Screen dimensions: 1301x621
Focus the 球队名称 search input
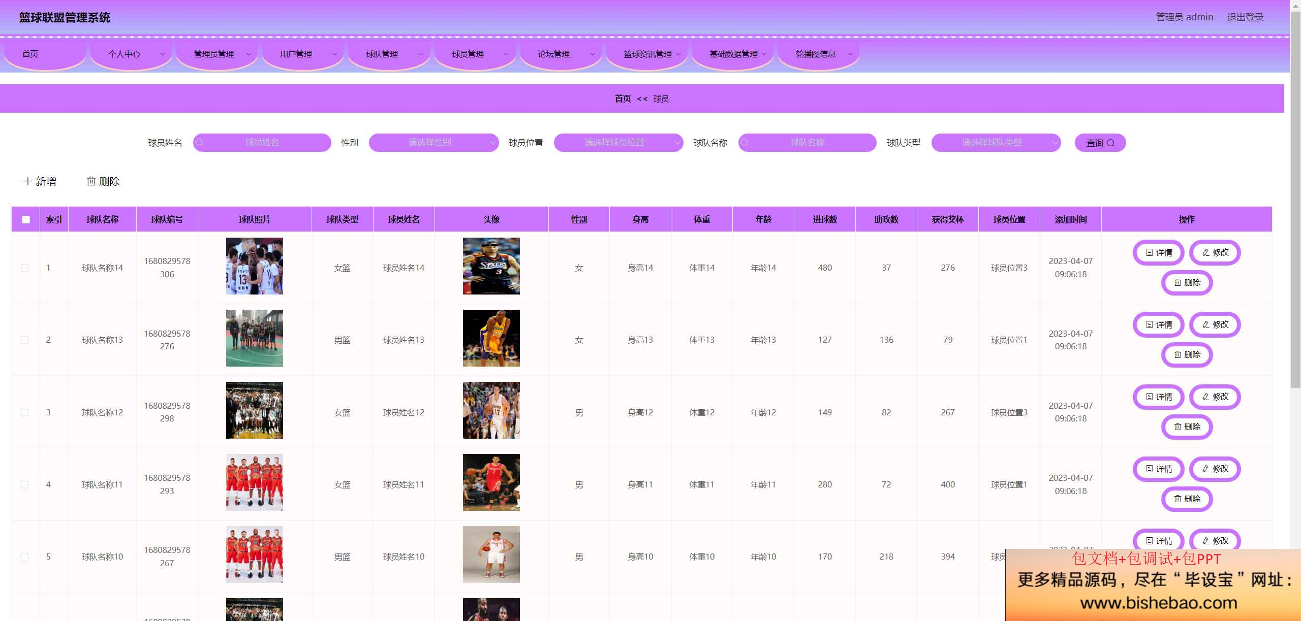tap(808, 143)
